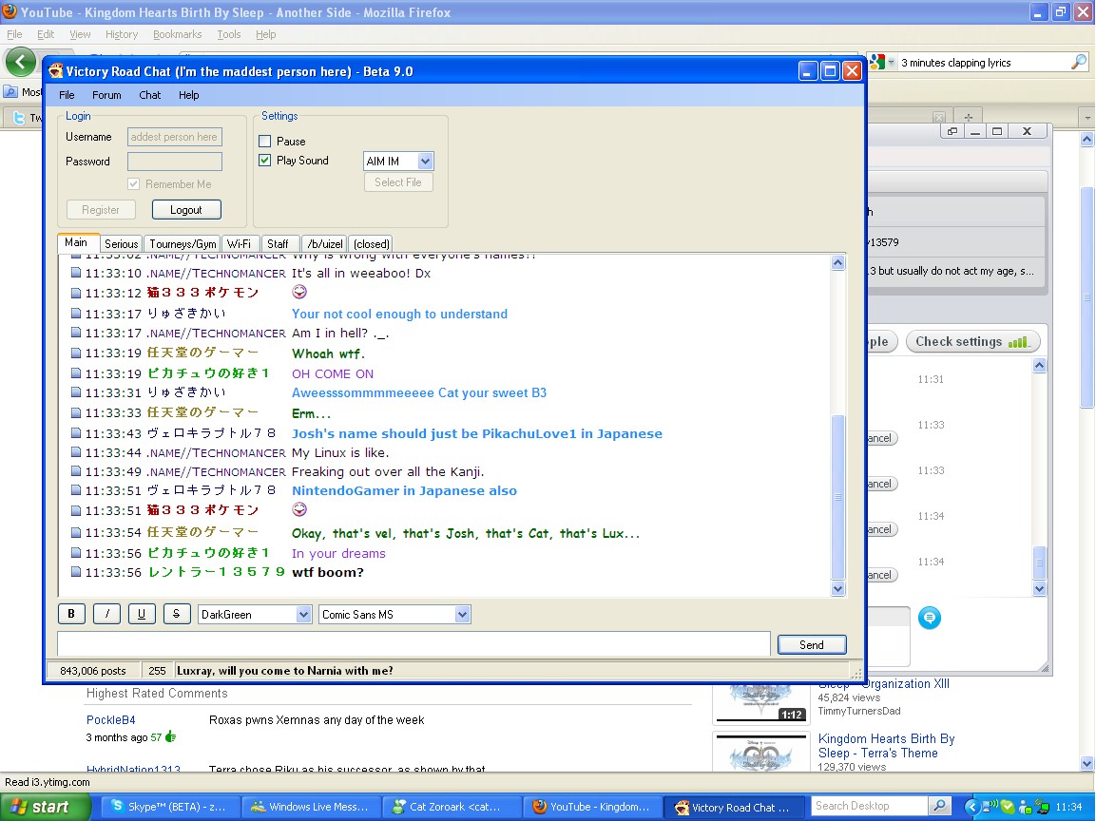Screen dimensions: 1096x821
Task: Click the Send button
Action: click(x=811, y=644)
